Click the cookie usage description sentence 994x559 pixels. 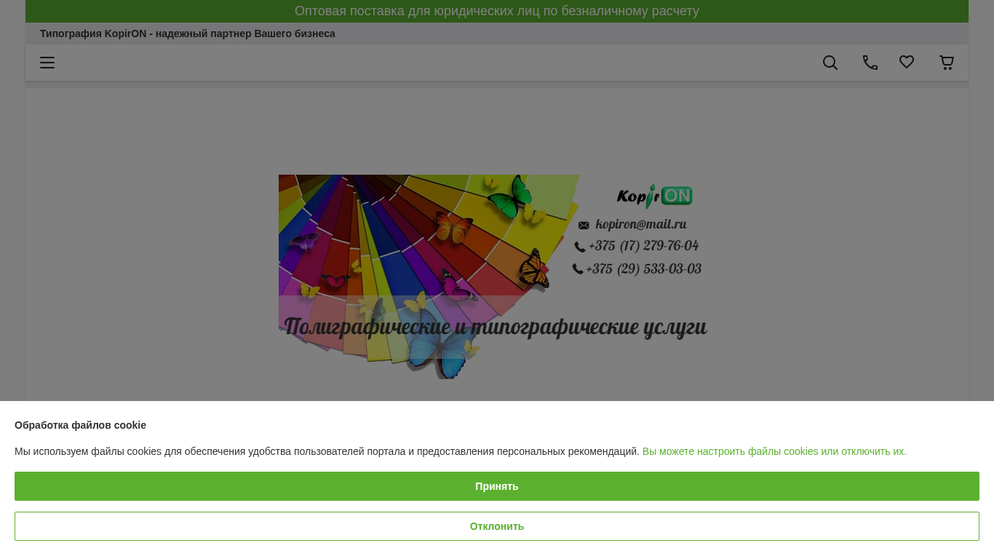327,451
